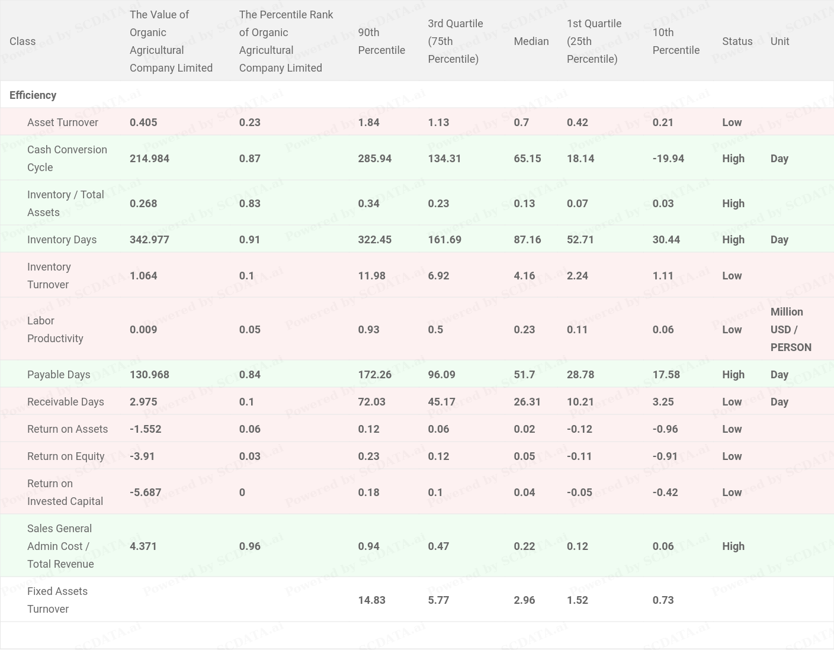Click Return on Assets value -1.552
834x650 pixels.
pyautogui.click(x=145, y=429)
